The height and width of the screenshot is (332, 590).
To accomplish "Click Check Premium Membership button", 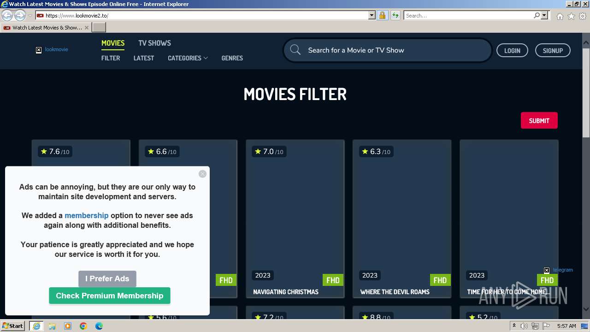I will point(110,296).
